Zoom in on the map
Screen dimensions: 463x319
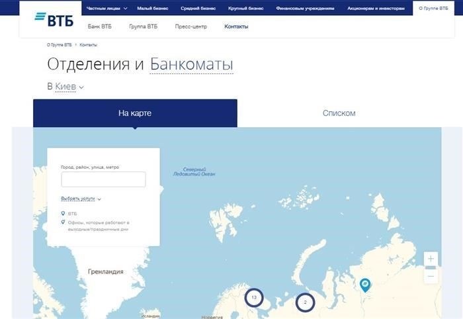(431, 259)
